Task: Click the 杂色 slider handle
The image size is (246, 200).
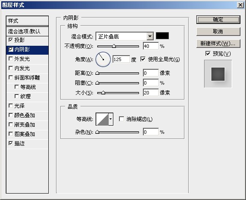Action: click(x=98, y=132)
